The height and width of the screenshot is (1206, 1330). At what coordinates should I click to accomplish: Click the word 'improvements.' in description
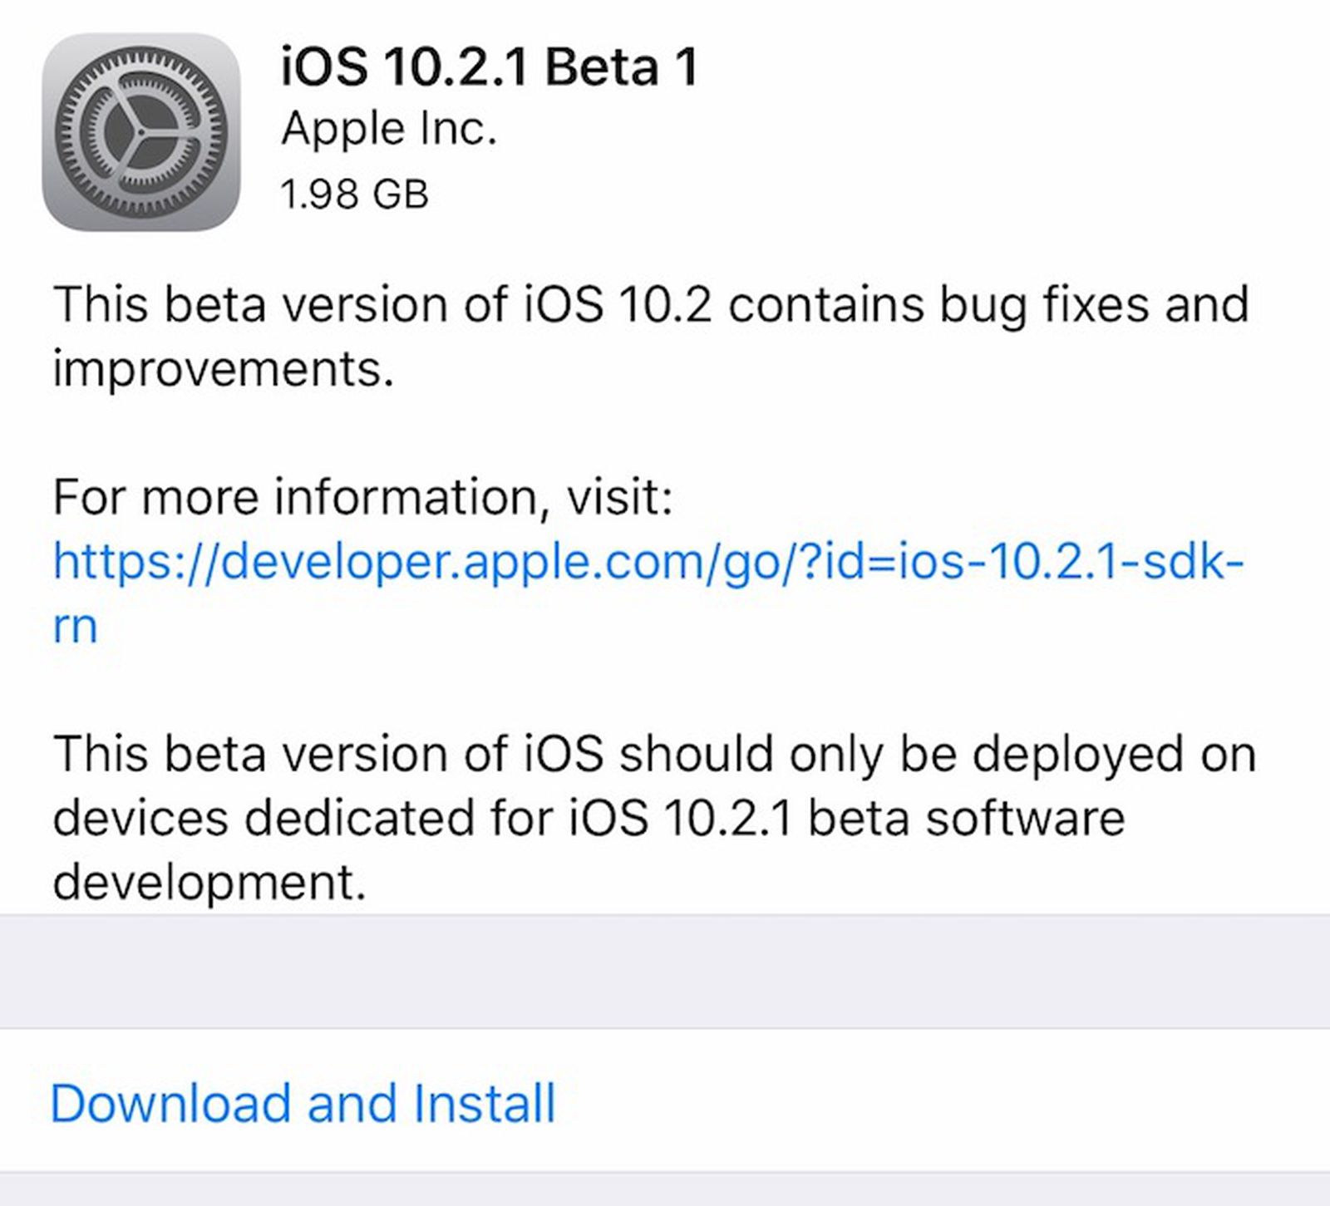coord(223,368)
